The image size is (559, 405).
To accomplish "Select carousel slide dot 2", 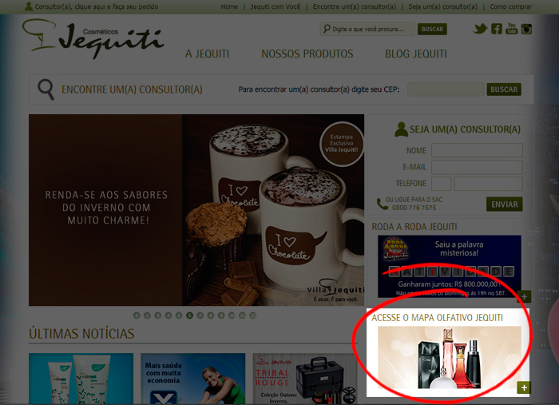I will [x=147, y=316].
